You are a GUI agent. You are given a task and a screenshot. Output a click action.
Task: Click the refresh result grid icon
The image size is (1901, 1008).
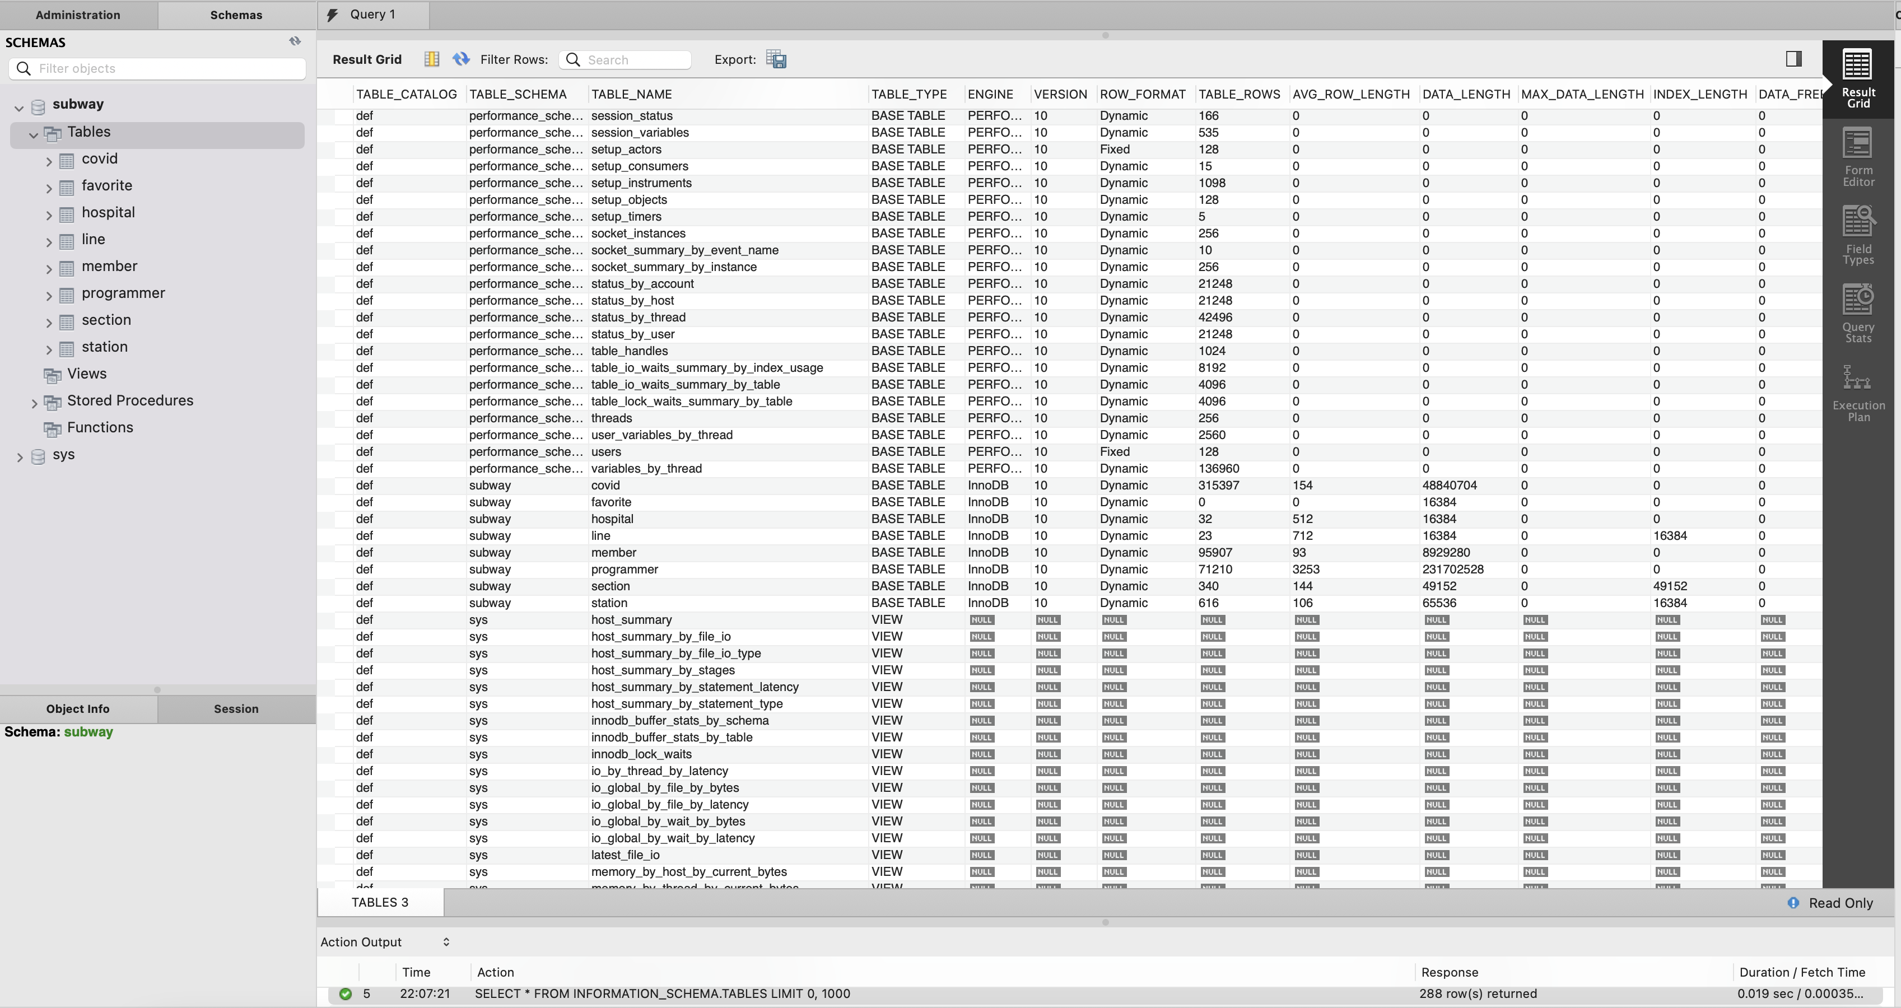[461, 59]
